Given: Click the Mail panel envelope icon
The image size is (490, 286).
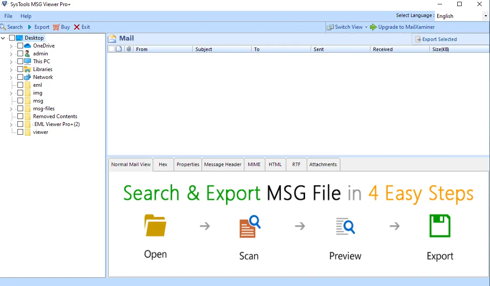Looking at the screenshot, I should click(x=113, y=38).
